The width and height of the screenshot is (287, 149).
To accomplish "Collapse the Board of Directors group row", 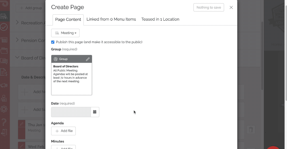I will [x=17, y=57].
